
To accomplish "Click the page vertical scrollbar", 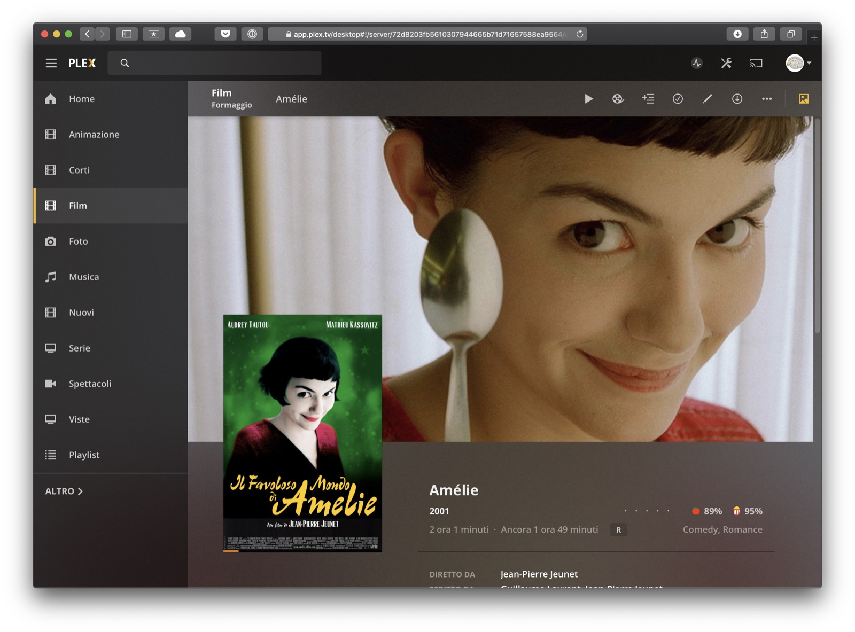I will coord(817,227).
